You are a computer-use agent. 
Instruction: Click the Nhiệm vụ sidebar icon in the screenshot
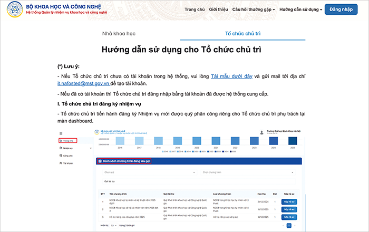click(61, 149)
